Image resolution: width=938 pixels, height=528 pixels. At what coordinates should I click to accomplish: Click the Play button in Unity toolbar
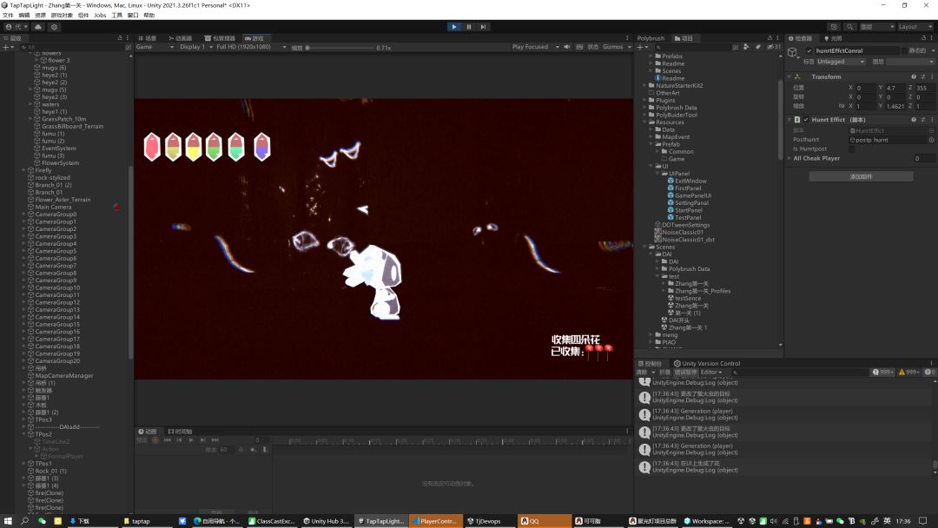(x=453, y=27)
